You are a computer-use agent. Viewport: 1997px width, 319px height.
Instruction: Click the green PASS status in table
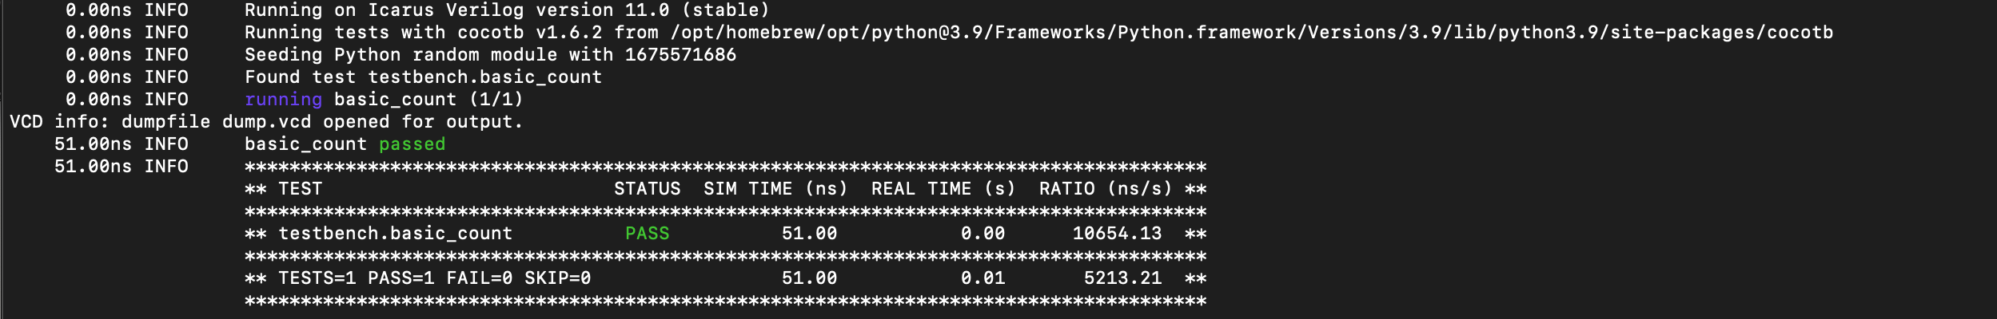tap(647, 234)
